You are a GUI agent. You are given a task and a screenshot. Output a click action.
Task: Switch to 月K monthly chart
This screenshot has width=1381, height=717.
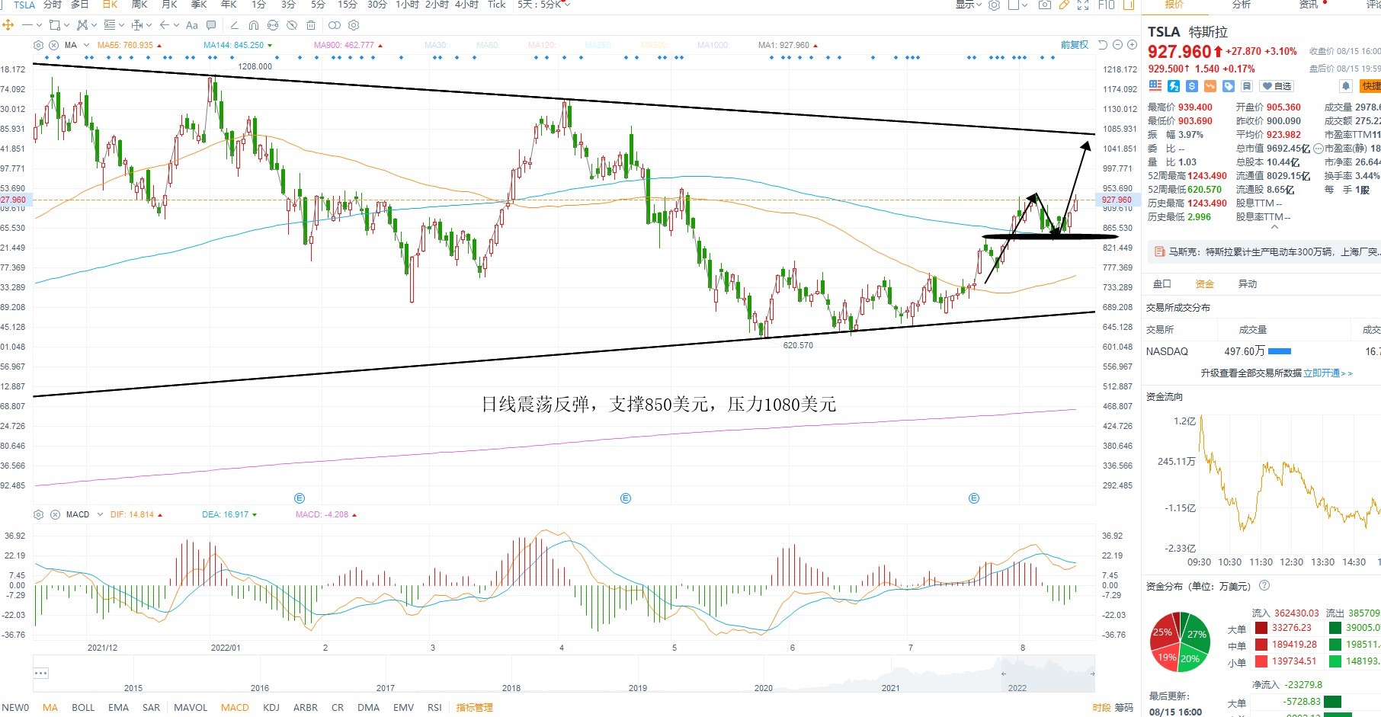tap(169, 5)
